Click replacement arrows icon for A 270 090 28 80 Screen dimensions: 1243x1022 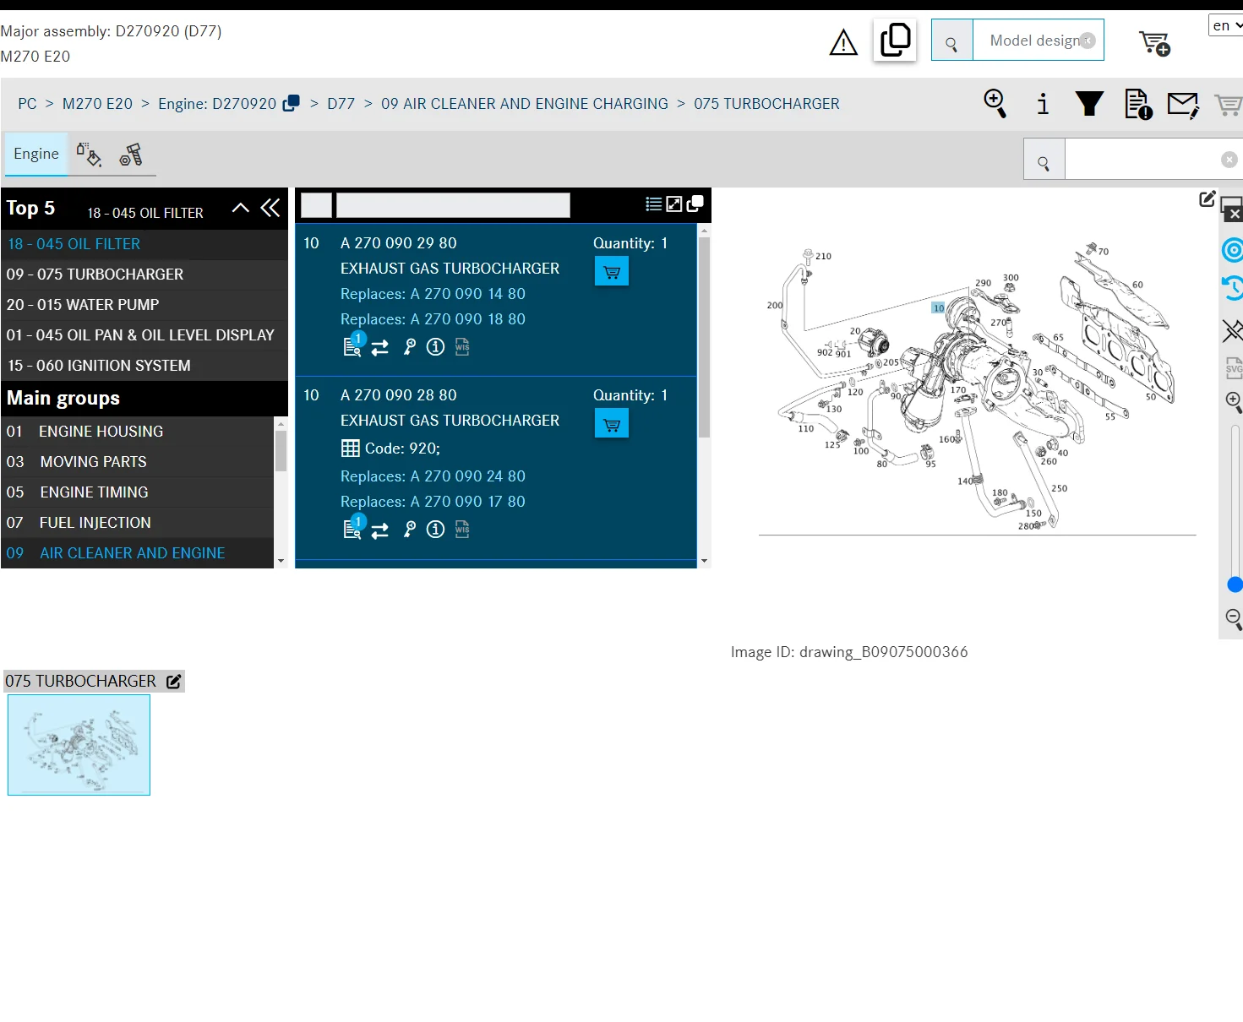point(380,530)
